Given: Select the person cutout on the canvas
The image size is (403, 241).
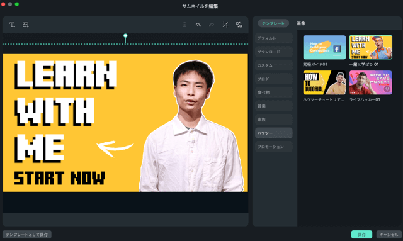Looking at the screenshot, I should pyautogui.click(x=191, y=126).
